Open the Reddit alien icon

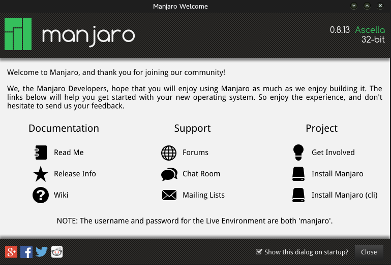(x=57, y=252)
